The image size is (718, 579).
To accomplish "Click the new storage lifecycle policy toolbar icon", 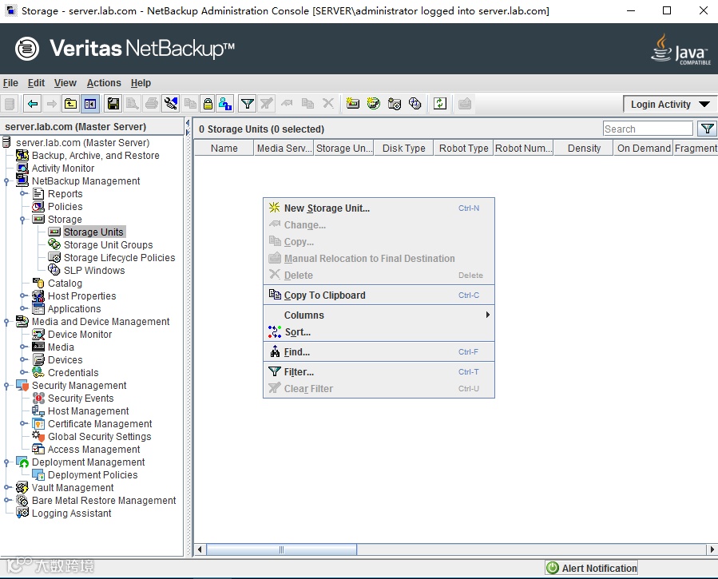I will tap(395, 104).
